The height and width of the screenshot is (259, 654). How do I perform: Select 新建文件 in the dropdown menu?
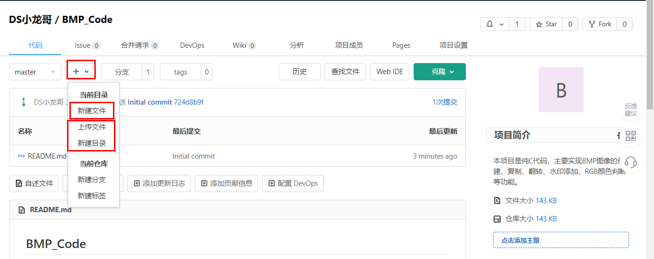click(92, 111)
